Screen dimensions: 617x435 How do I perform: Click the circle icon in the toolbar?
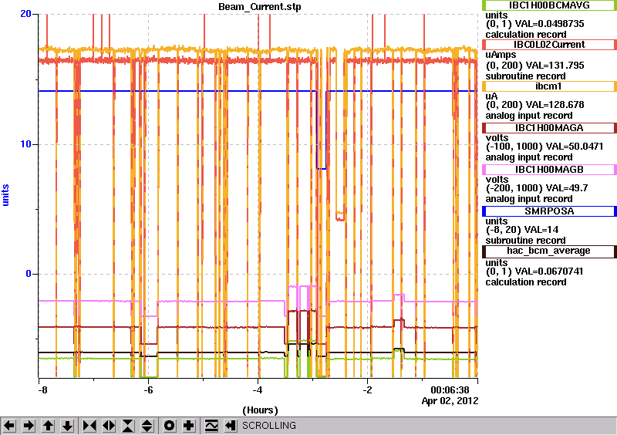(170, 426)
